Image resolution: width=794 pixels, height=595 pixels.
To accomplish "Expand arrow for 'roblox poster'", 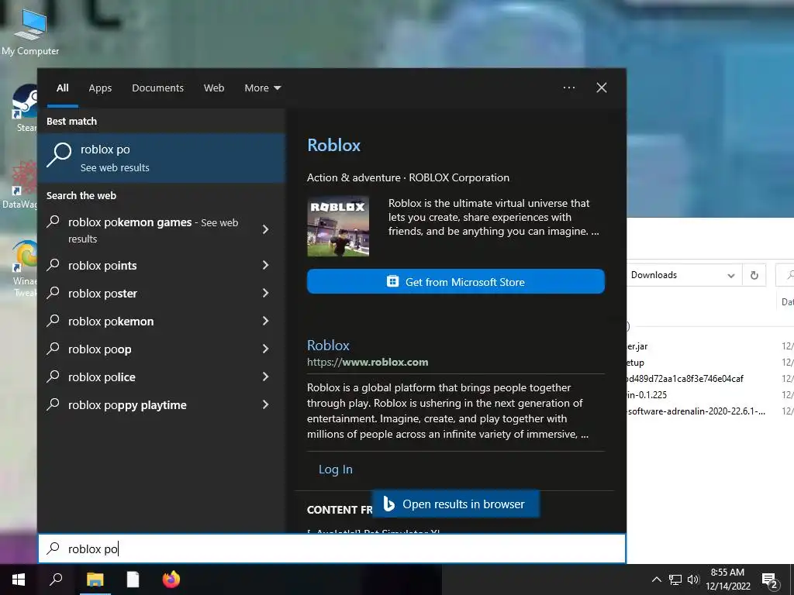I will tap(265, 293).
